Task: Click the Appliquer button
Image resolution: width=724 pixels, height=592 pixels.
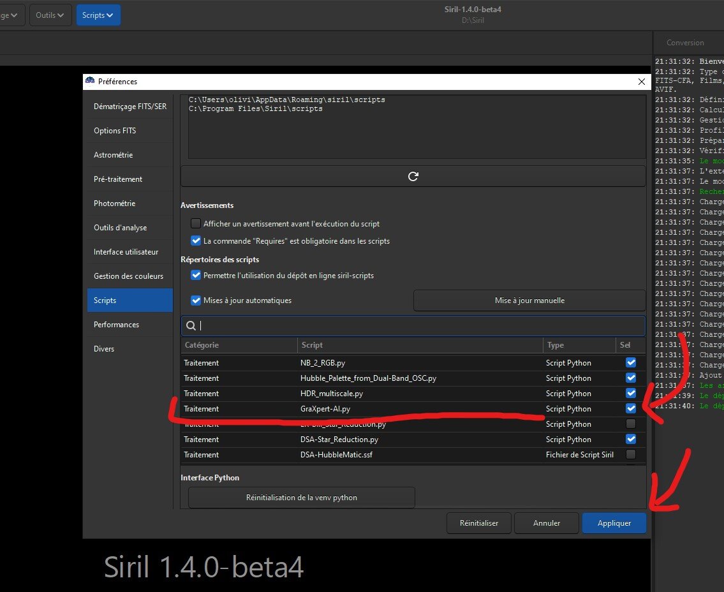Action: pos(614,522)
